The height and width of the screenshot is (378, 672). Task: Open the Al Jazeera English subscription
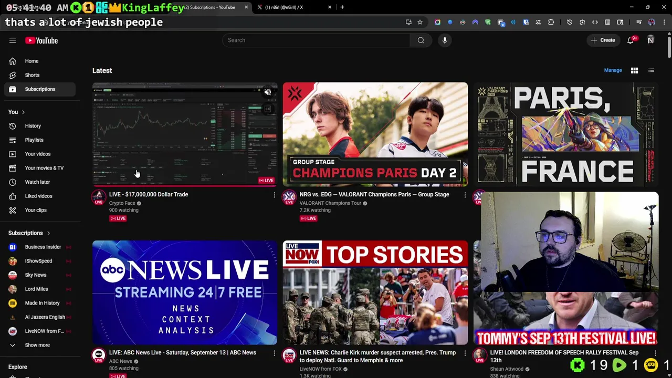click(40, 317)
